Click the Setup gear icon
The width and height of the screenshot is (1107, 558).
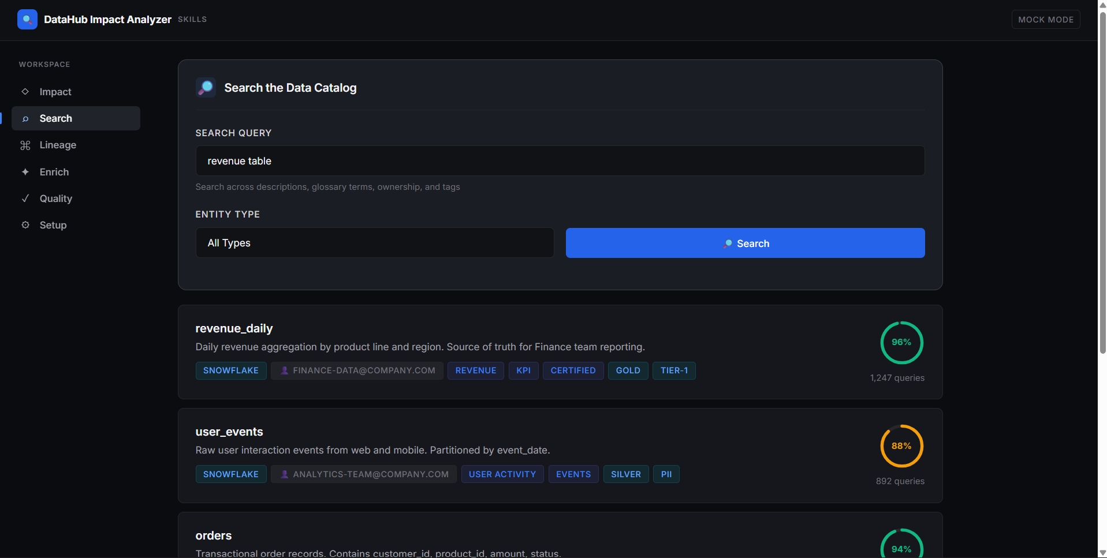25,225
